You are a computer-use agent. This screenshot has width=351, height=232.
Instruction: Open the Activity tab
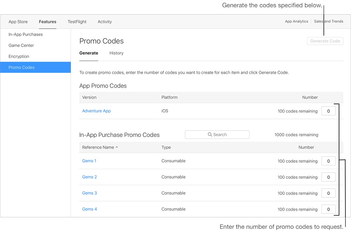[x=105, y=22]
